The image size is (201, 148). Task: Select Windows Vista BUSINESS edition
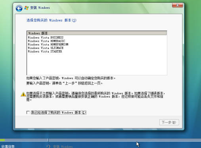point(46,37)
